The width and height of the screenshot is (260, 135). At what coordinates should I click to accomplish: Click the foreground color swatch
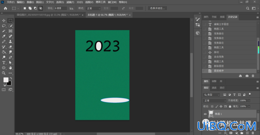[6, 80]
